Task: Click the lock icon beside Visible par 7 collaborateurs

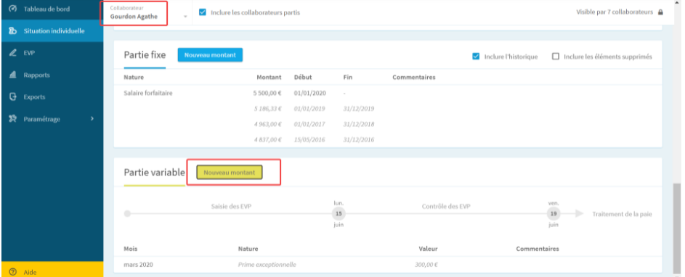Action: pyautogui.click(x=660, y=12)
